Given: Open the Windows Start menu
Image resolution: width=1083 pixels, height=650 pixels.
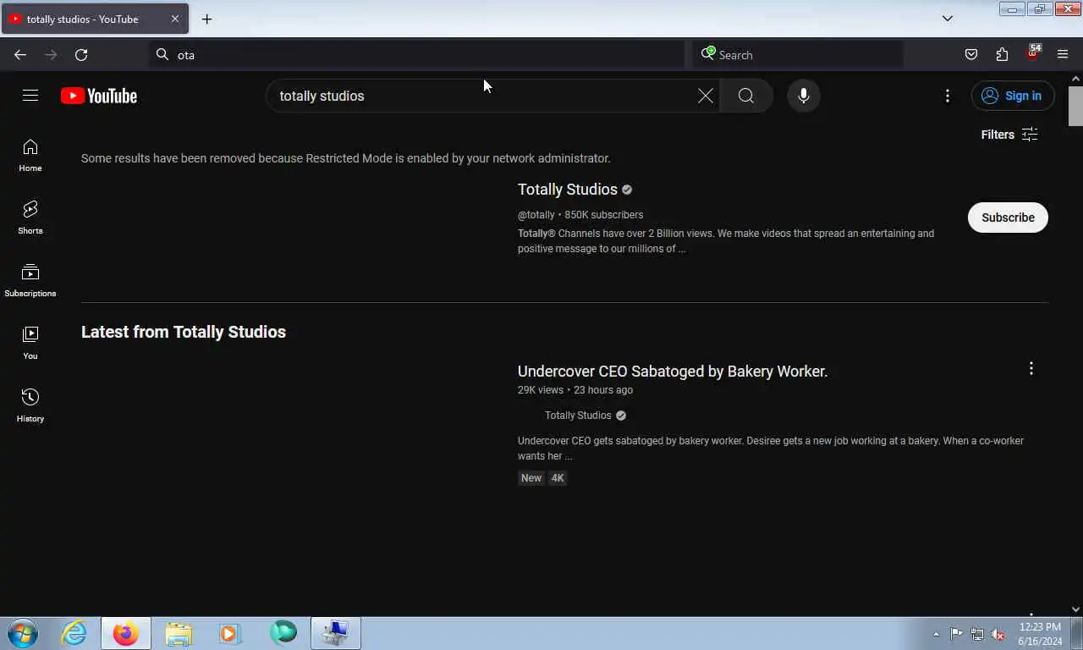Looking at the screenshot, I should tap(23, 633).
